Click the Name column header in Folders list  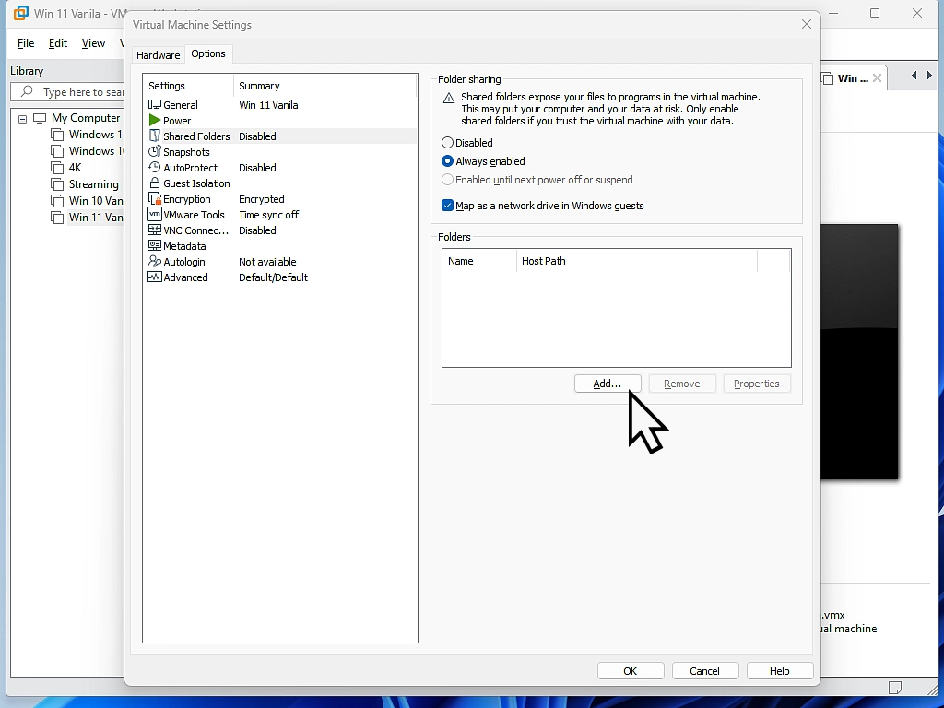479,261
